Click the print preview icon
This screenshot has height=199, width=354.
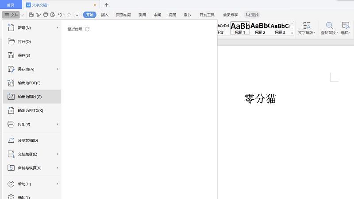pyautogui.click(x=53, y=15)
